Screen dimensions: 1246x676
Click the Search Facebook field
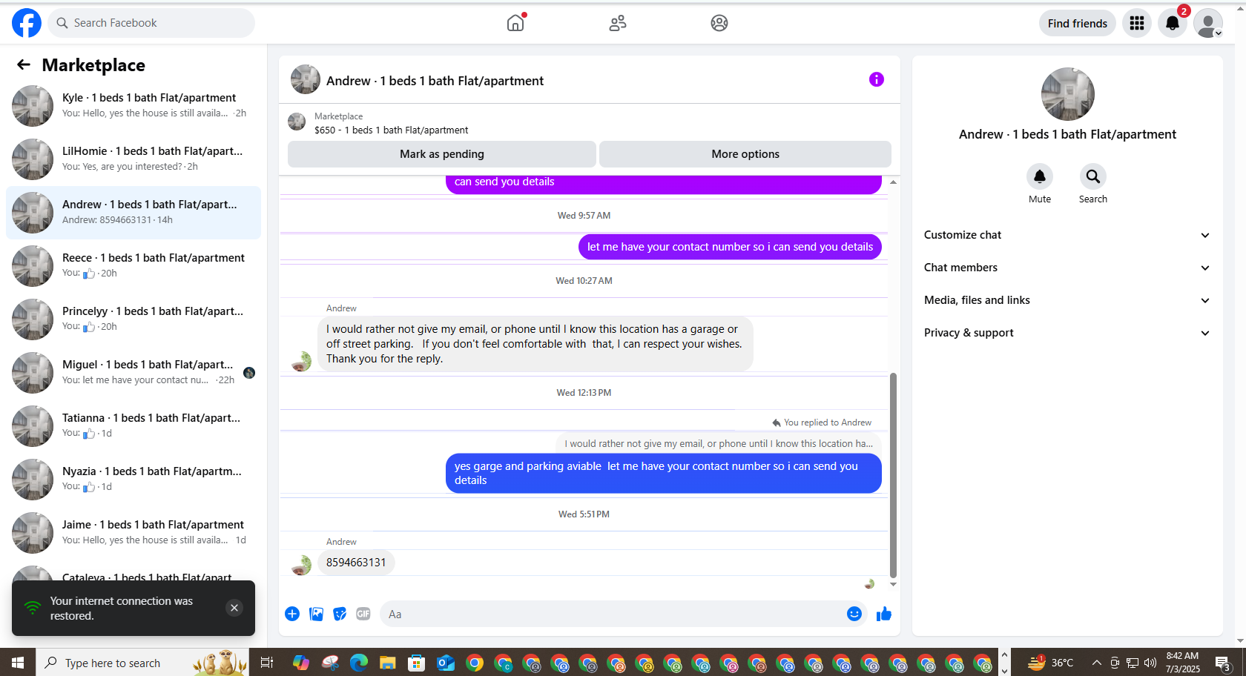pyautogui.click(x=152, y=23)
